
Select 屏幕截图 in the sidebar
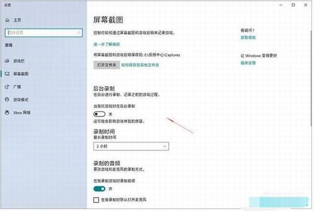pyautogui.click(x=21, y=74)
